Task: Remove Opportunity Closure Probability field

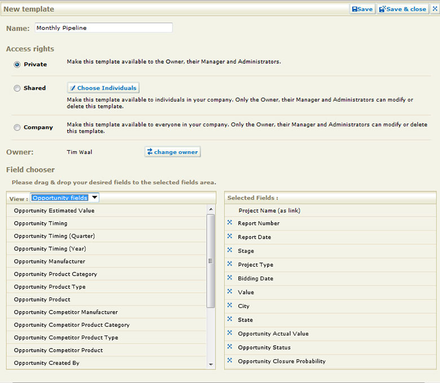Action: [x=230, y=360]
